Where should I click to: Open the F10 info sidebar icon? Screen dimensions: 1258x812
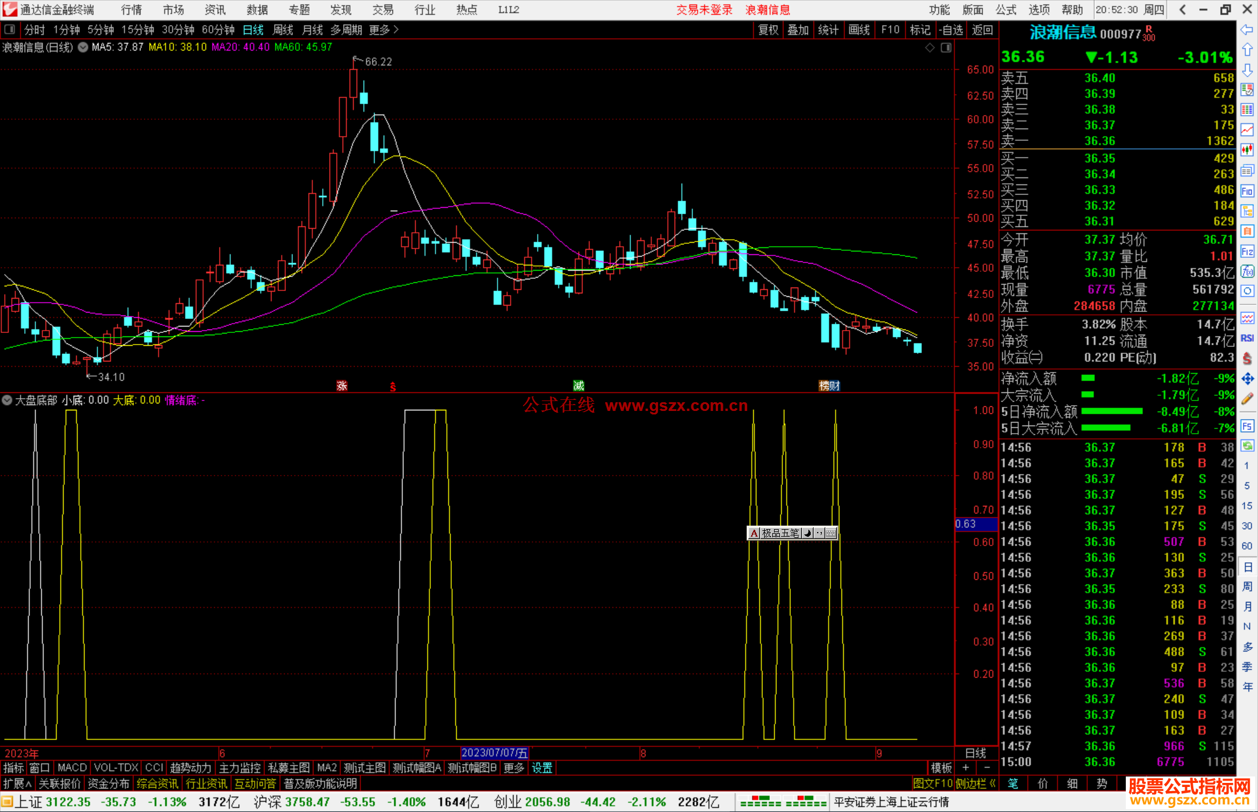[1247, 191]
